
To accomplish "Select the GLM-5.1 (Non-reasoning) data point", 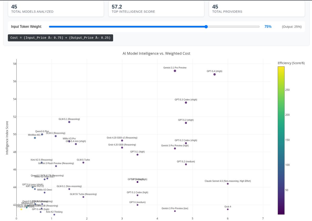I will [69, 189].
